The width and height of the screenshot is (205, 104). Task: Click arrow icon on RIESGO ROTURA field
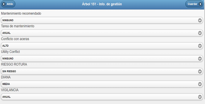pyautogui.click(x=200, y=71)
